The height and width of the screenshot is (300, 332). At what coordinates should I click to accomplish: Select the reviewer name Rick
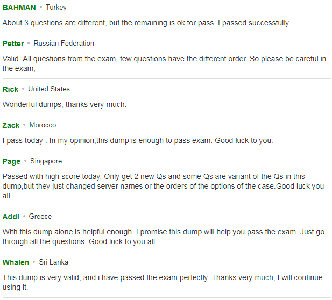pos(10,89)
